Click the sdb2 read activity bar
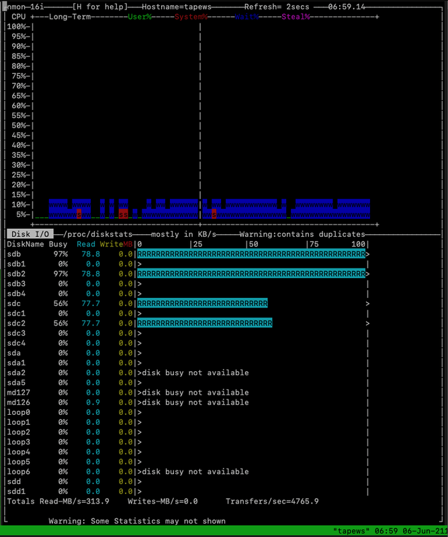 (251, 274)
